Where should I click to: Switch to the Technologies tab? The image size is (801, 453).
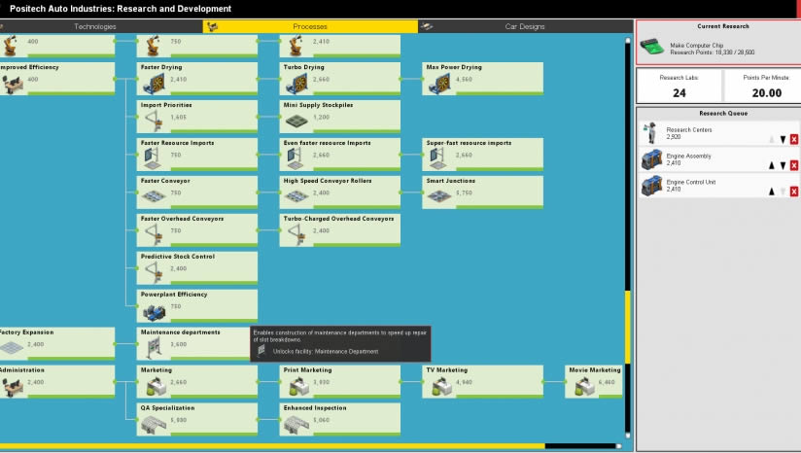(x=95, y=26)
